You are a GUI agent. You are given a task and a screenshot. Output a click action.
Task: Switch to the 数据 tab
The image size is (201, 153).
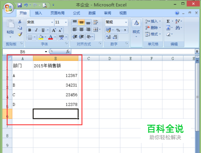tap(92, 13)
